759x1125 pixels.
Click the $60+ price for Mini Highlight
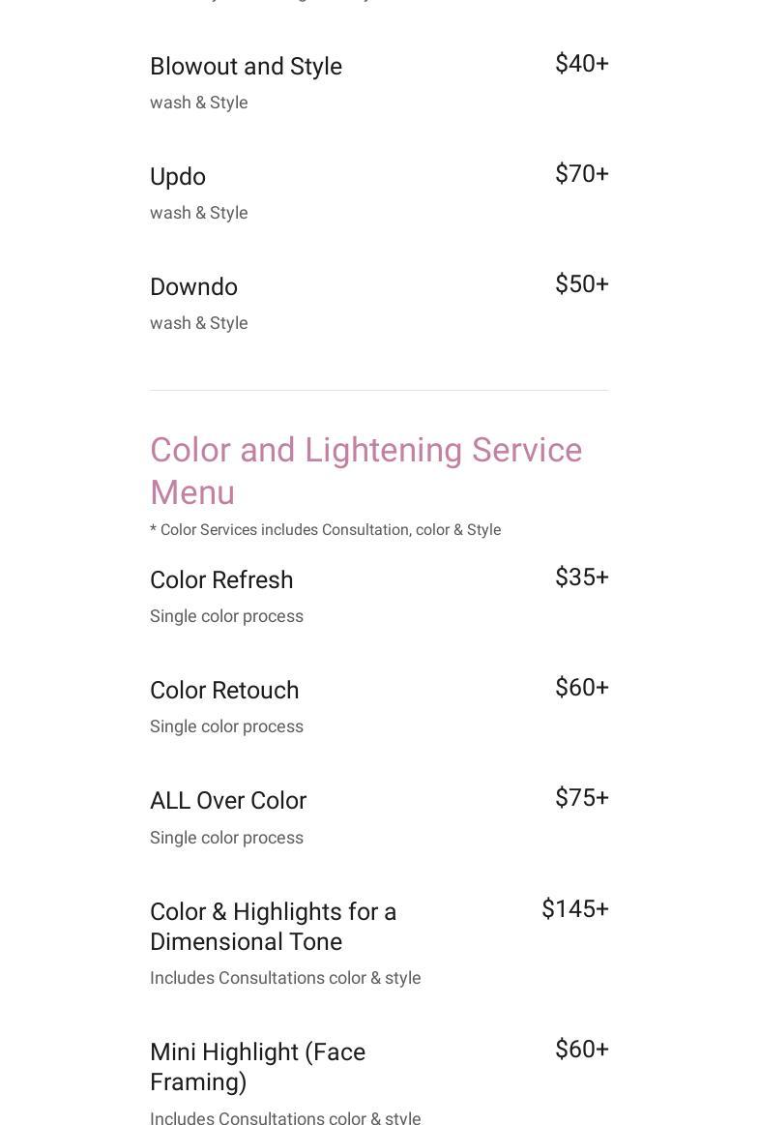[x=581, y=1050]
